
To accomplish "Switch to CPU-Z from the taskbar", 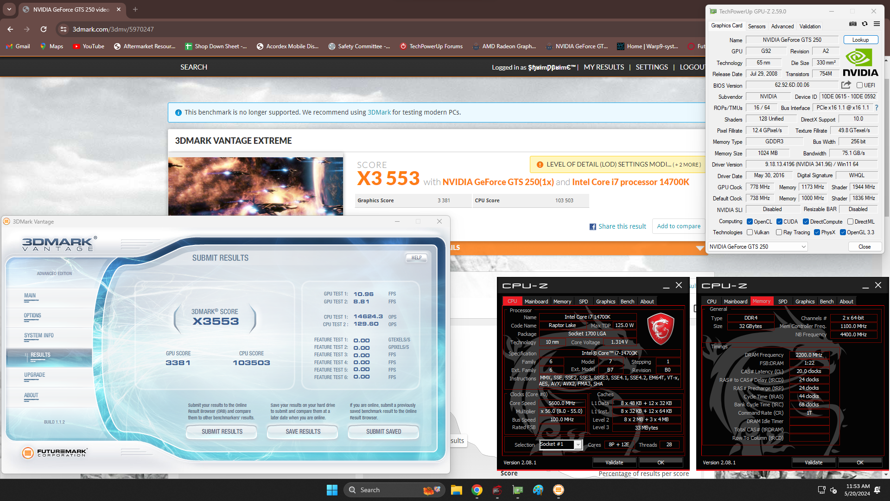I will [497, 490].
